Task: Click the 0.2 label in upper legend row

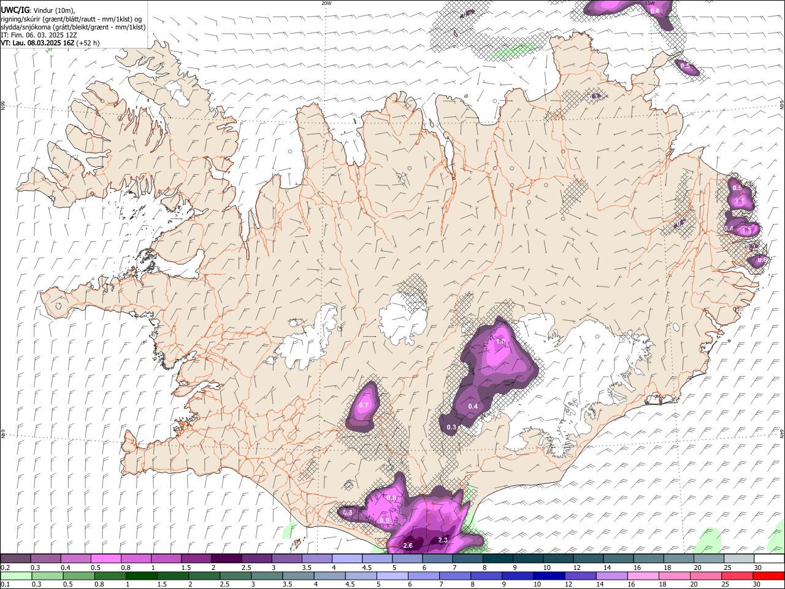Action: coord(6,568)
